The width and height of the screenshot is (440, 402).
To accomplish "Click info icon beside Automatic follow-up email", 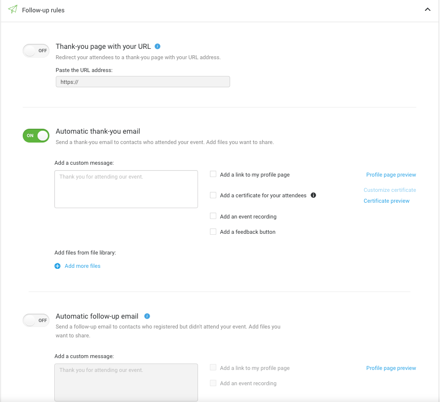I will (x=147, y=316).
